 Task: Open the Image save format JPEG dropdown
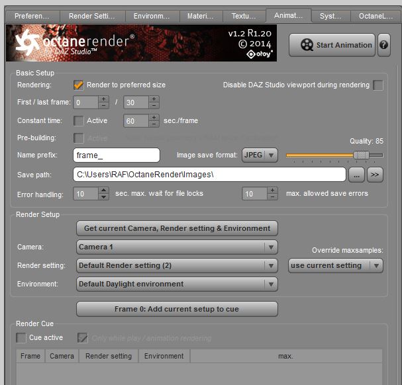[260, 155]
